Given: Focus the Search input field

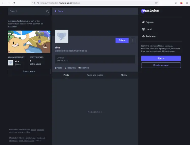Looking at the screenshot, I should coord(27,11).
